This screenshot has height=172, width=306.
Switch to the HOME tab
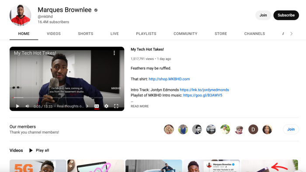point(24,34)
